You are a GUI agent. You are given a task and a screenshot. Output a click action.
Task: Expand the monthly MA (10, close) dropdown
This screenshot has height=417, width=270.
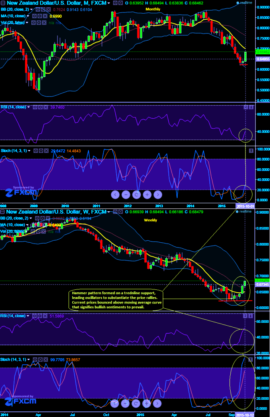(x=28, y=16)
